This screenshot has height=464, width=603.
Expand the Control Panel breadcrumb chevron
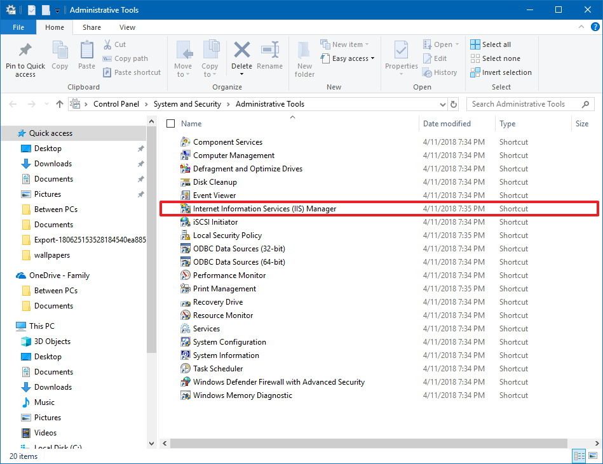(x=146, y=104)
